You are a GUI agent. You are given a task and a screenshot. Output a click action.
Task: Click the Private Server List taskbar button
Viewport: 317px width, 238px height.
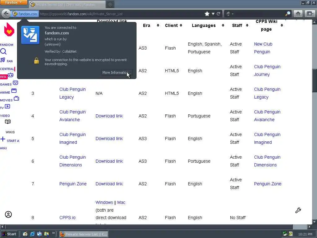click(84, 234)
